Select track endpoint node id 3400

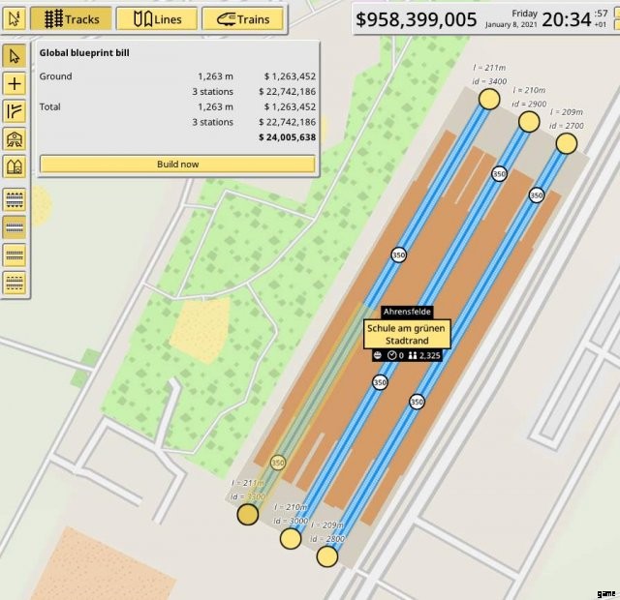(489, 99)
